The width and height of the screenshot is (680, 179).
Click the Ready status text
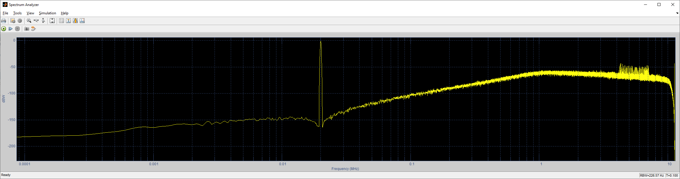click(x=6, y=175)
